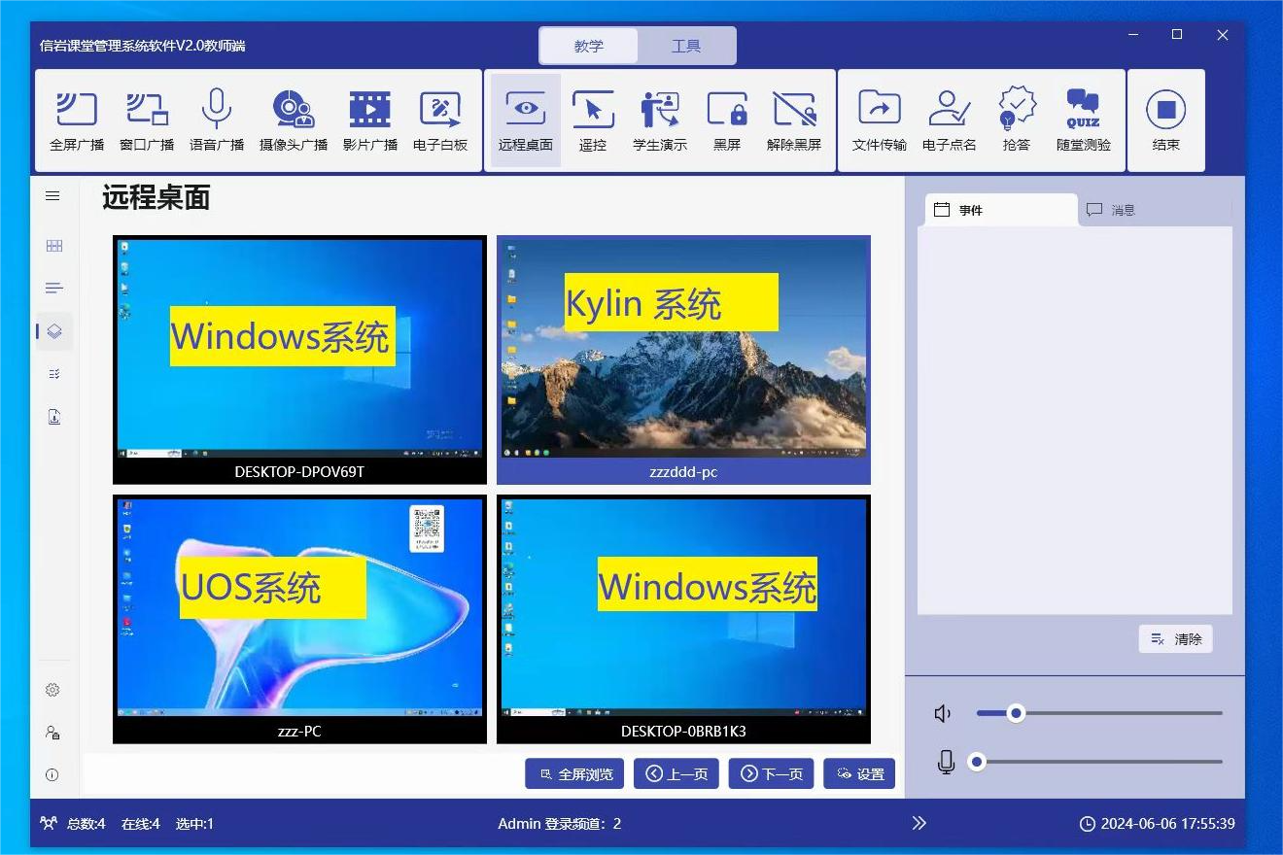Adjust the speaker volume slider
The width and height of the screenshot is (1283, 855).
point(1099,713)
